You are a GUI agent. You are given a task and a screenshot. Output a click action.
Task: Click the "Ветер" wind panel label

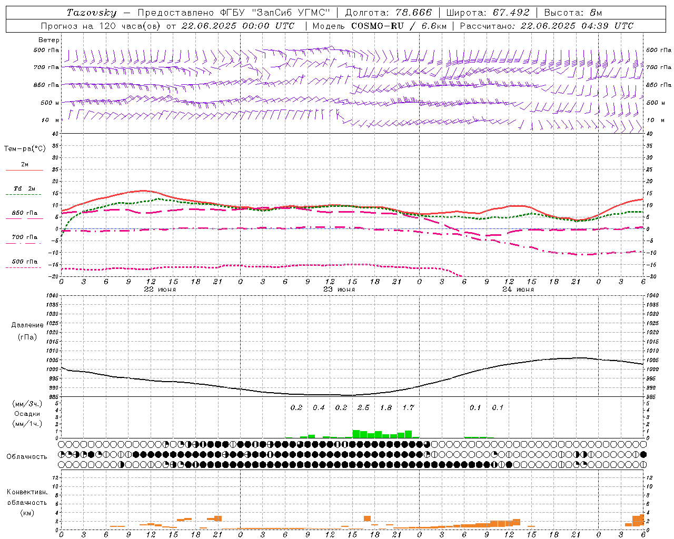(x=49, y=40)
